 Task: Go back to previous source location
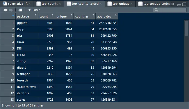click(5, 10)
